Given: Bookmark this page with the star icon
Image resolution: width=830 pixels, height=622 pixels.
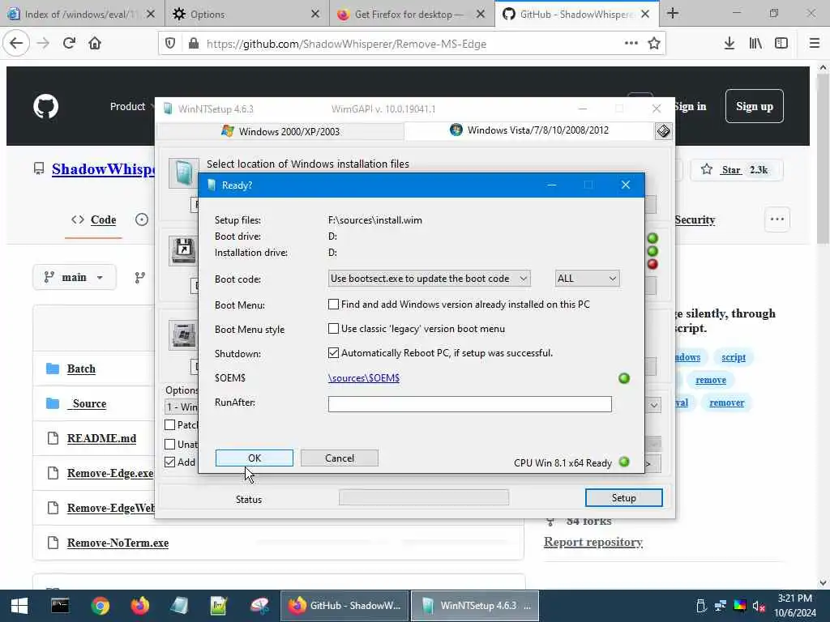Looking at the screenshot, I should point(654,44).
